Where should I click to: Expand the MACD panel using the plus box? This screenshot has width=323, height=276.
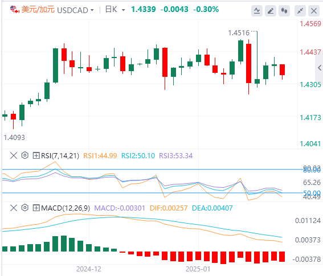[36, 208]
